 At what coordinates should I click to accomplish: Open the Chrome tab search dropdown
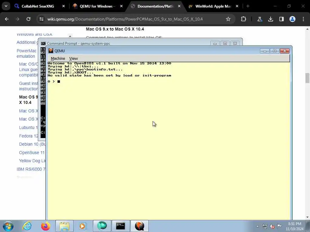coord(6,6)
